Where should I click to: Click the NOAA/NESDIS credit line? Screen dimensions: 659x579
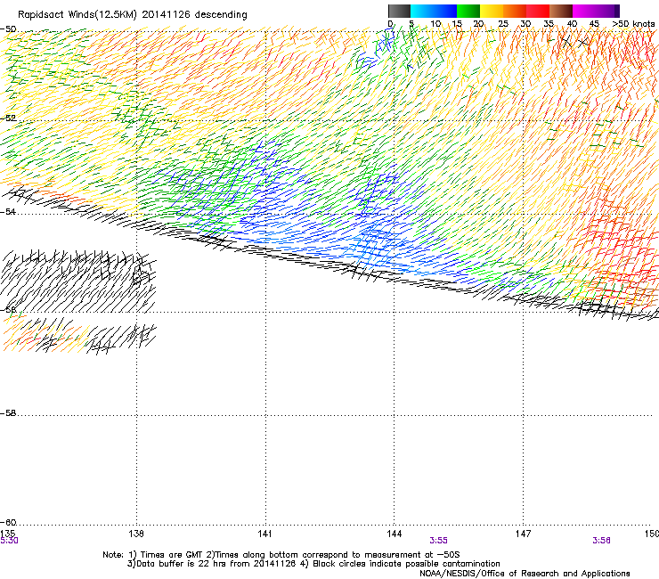525,574
